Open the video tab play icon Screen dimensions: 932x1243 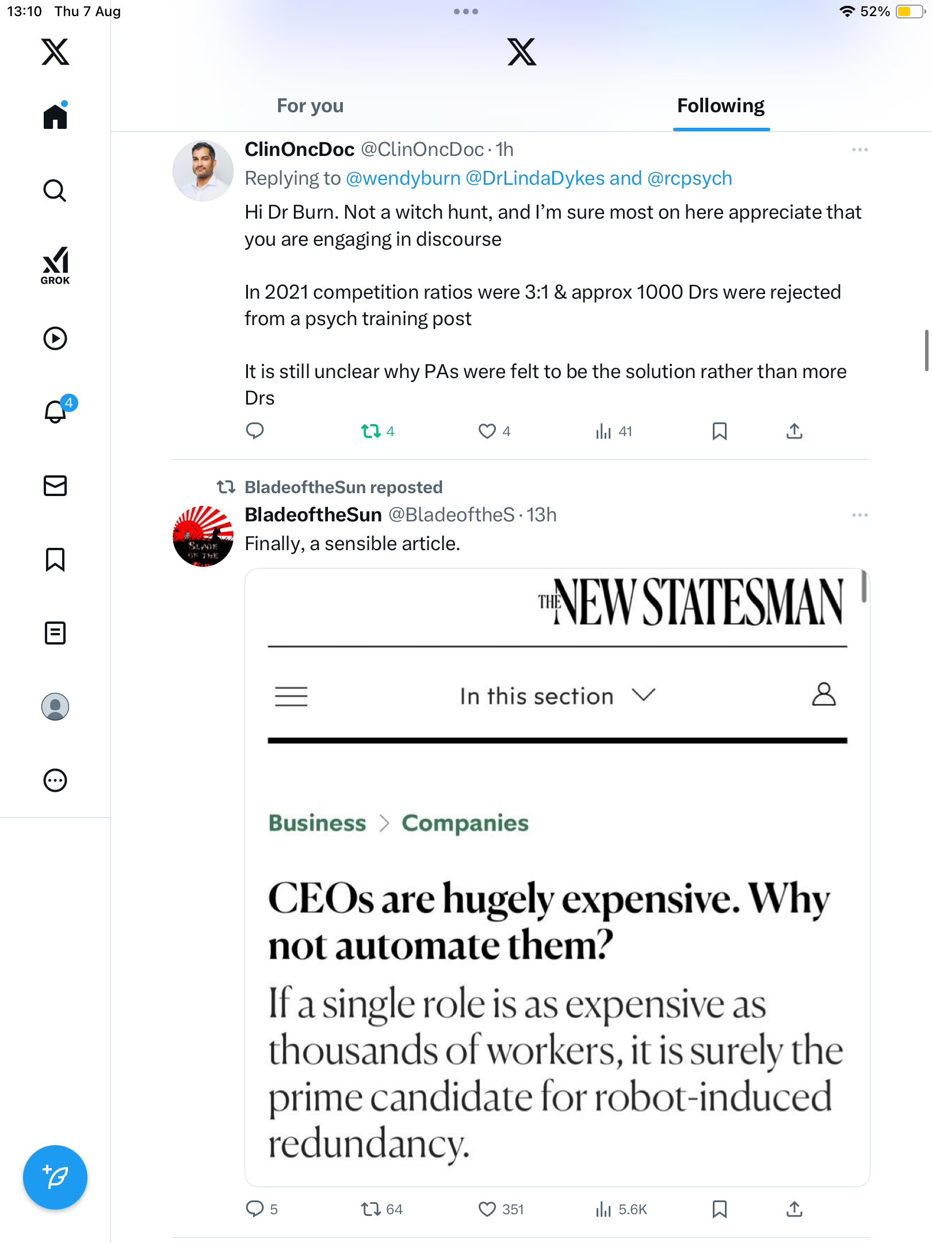pos(55,338)
